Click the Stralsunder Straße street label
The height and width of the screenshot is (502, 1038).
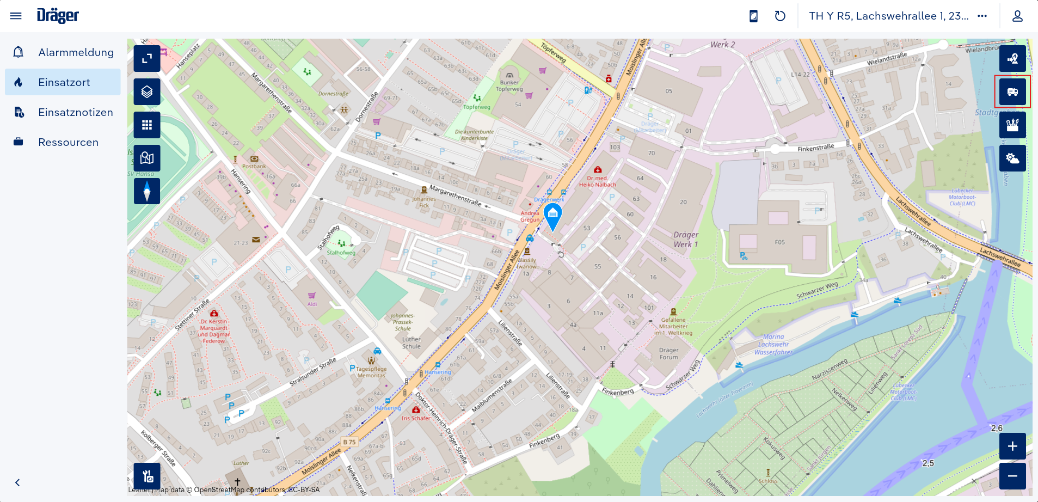pyautogui.click(x=312, y=372)
